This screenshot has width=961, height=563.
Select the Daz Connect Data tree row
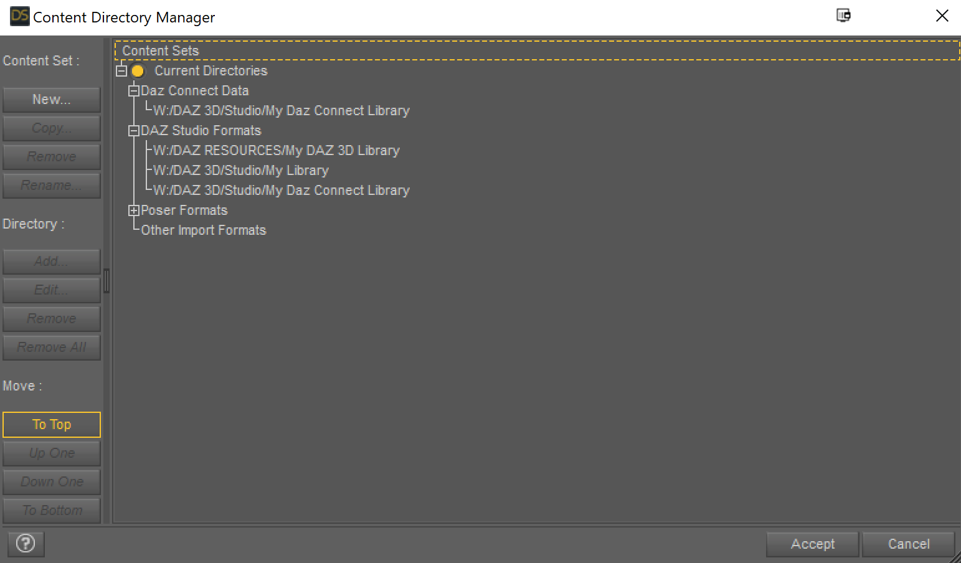195,91
